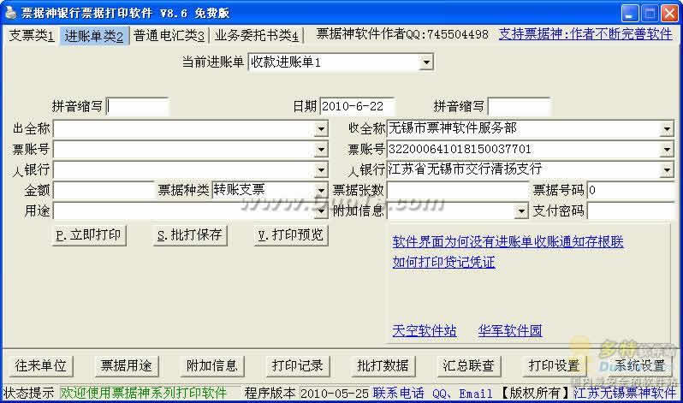The image size is (683, 403).
Task: Click the author QQ text 745504498
Action: click(x=458, y=34)
